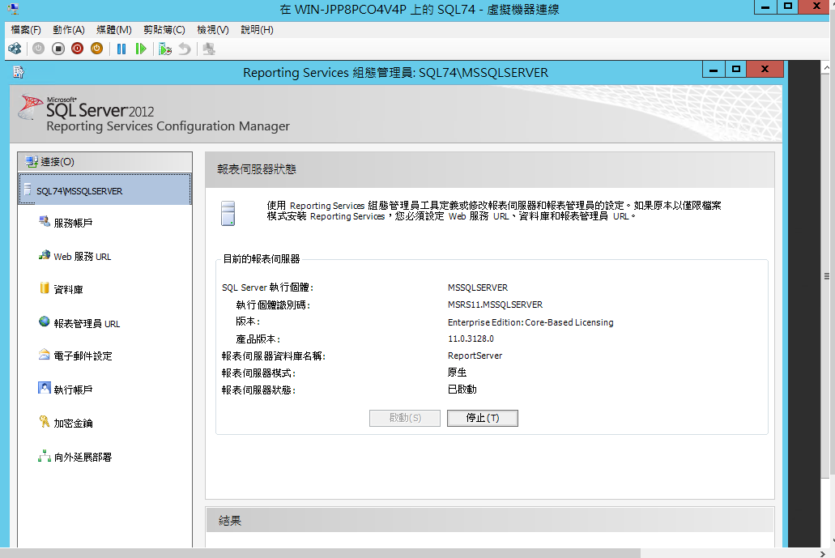This screenshot has height=558, width=835.
Task: Click the ReportServer database name value
Action: [x=475, y=356]
